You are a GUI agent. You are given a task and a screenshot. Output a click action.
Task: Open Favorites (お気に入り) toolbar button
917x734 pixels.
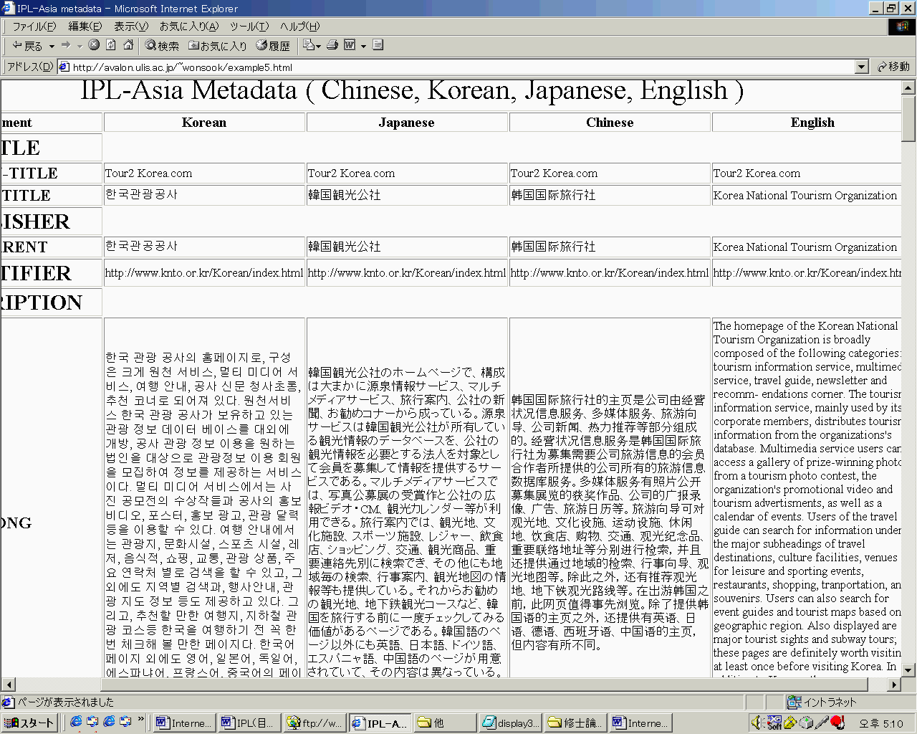click(217, 46)
